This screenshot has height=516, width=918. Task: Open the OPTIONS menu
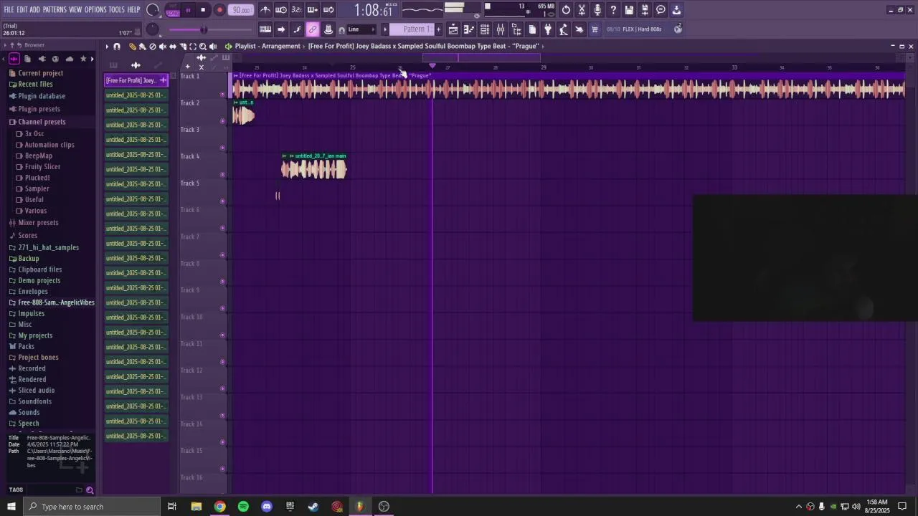point(95,10)
